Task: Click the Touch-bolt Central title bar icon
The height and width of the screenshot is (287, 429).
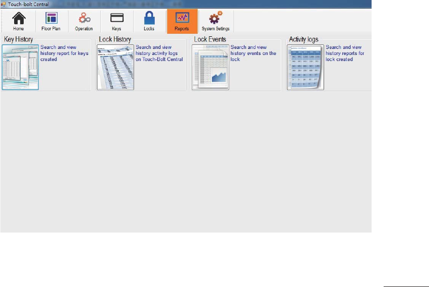Action: click(4, 4)
